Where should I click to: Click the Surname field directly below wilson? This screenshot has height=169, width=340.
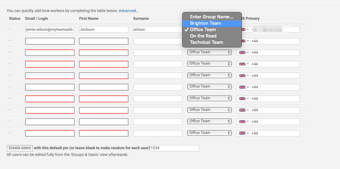[x=158, y=41]
